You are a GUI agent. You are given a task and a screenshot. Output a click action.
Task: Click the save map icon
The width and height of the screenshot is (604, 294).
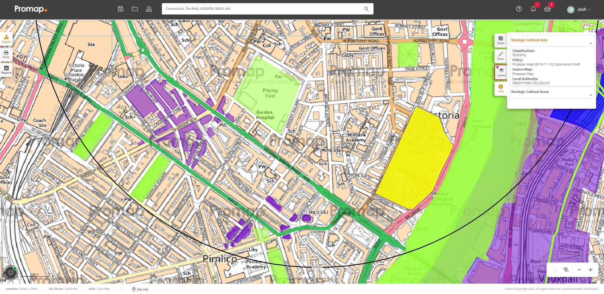tap(120, 9)
